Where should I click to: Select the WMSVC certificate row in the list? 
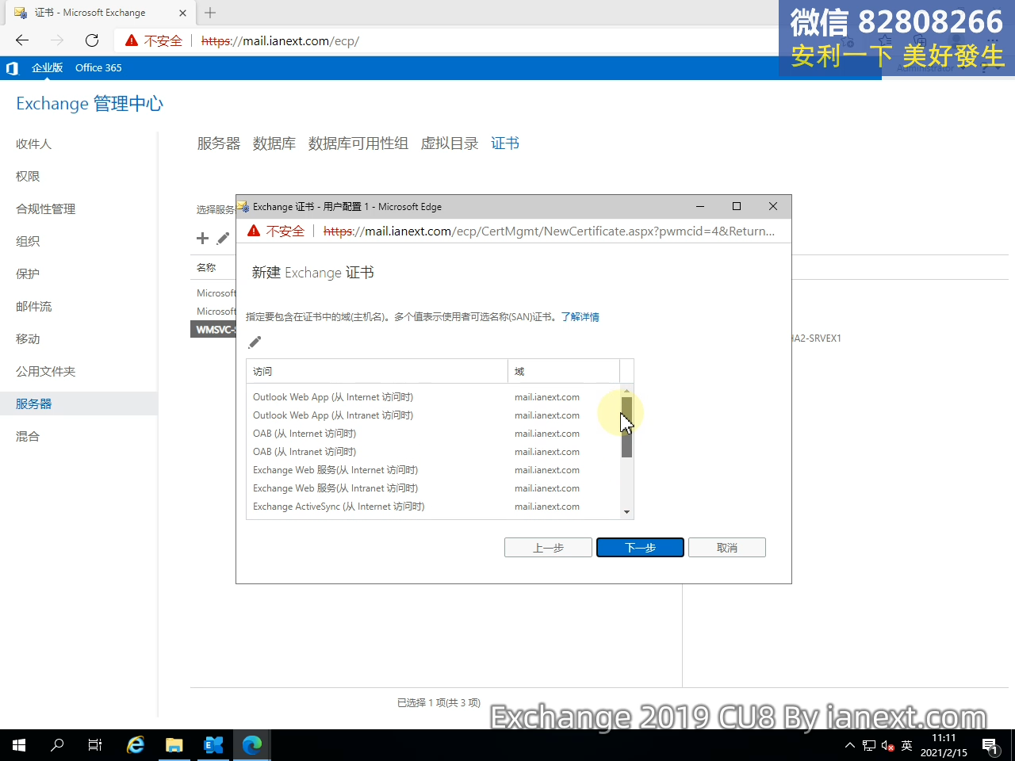(x=213, y=329)
